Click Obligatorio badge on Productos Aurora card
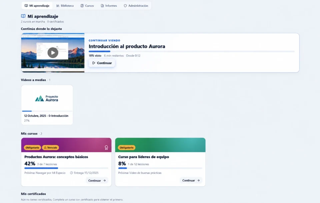 click(x=32, y=148)
